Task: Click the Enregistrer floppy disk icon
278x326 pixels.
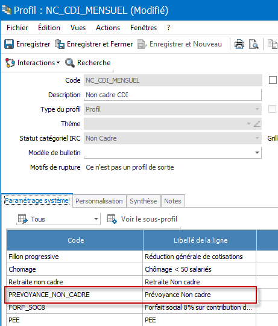Action: point(9,44)
